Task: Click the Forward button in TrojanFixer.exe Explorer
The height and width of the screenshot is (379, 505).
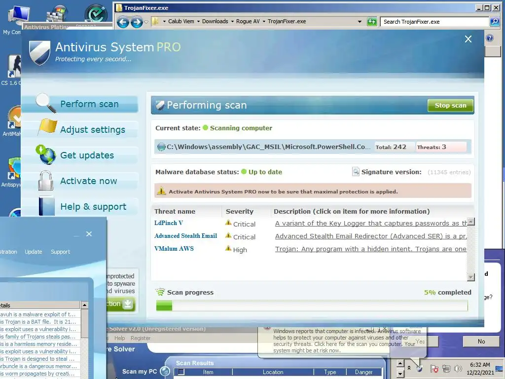Action: click(137, 22)
